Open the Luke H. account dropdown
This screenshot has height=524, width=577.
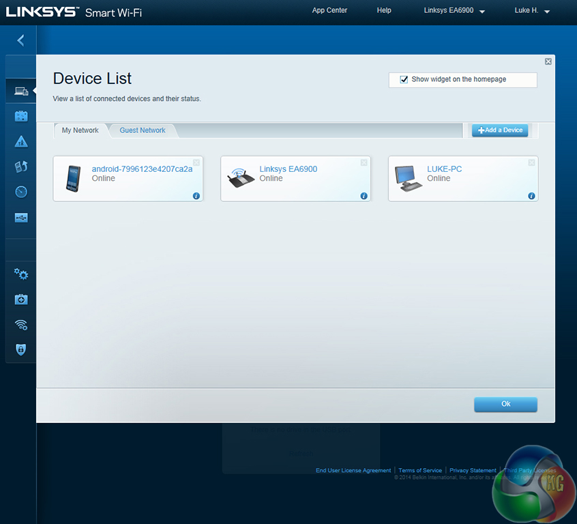[x=532, y=11]
